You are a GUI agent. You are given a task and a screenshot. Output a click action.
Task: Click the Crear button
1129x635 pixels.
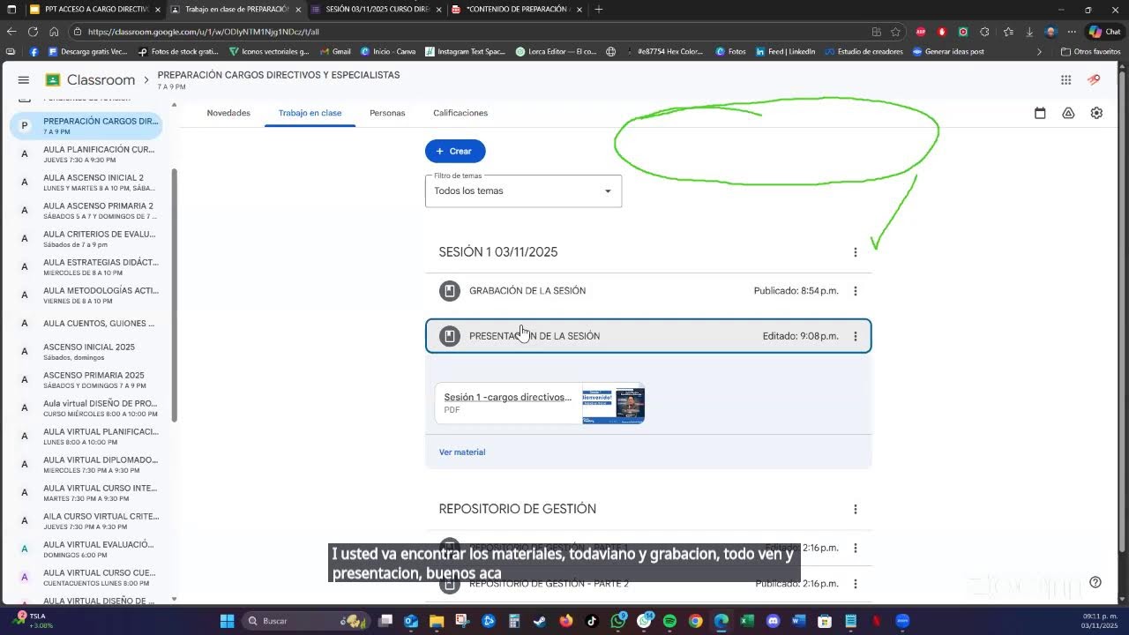[x=455, y=151]
